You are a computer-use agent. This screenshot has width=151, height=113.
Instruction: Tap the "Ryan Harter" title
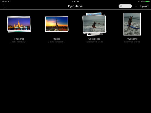click(x=75, y=6)
